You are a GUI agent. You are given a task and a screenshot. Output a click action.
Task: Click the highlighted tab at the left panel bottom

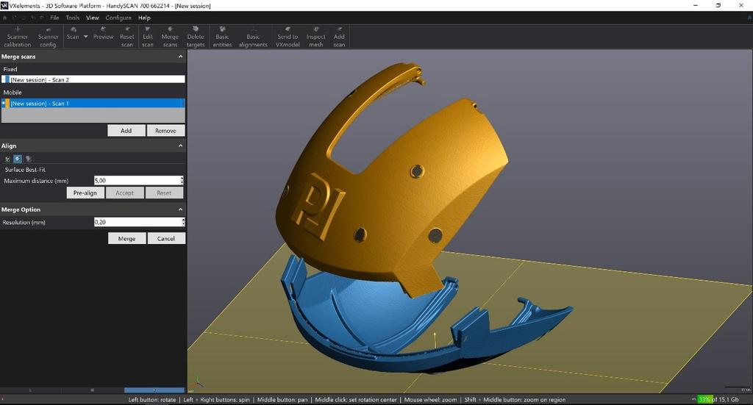click(x=154, y=390)
